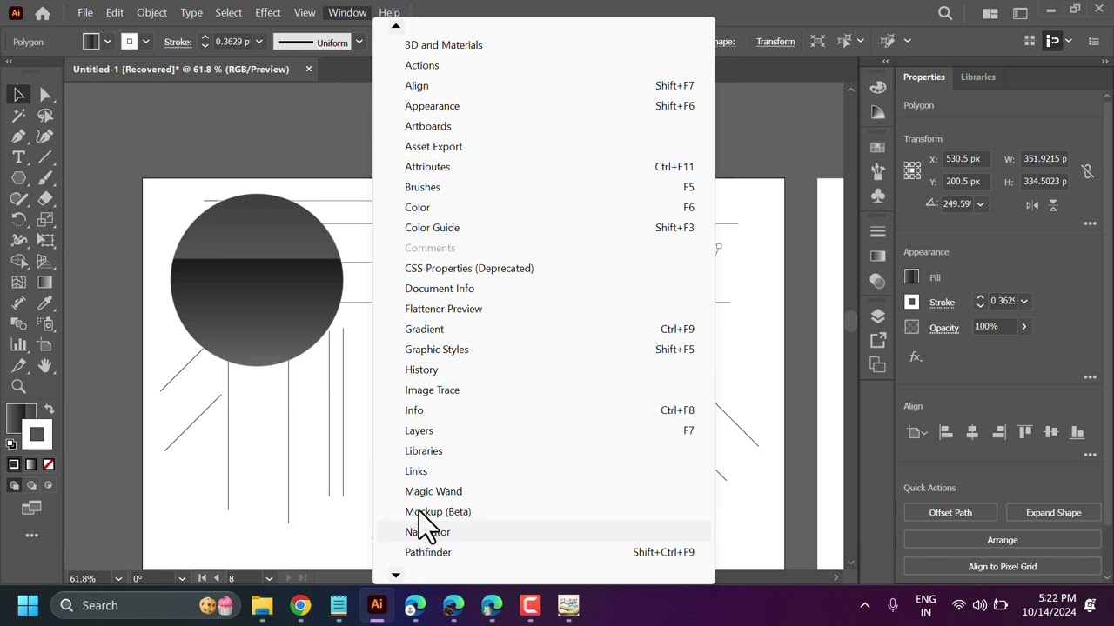Pick the Magic Wand tool in toolbar
Image resolution: width=1114 pixels, height=626 pixels.
(18, 116)
